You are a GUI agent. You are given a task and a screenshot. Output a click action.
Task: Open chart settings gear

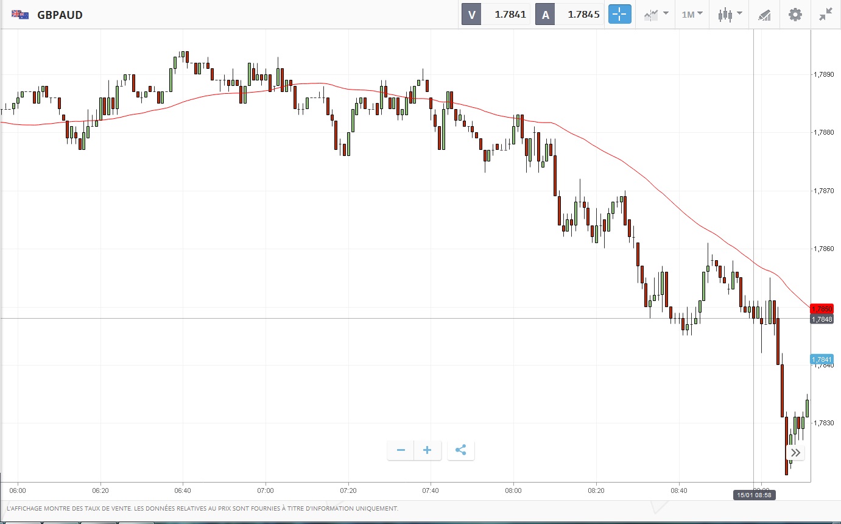(x=795, y=15)
